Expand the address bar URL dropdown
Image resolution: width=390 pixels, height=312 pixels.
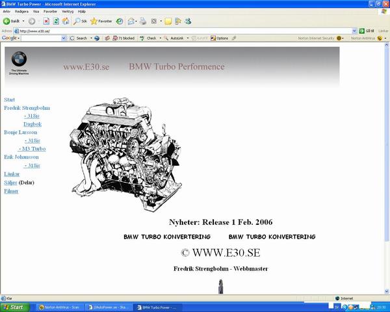point(354,31)
